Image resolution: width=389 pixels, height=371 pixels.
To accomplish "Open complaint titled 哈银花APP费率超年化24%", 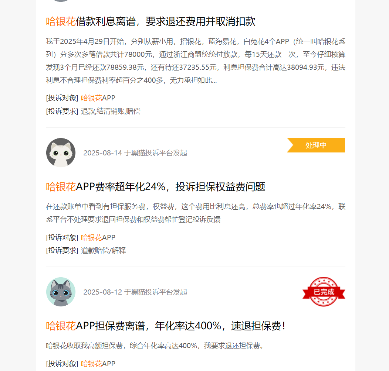I will coord(156,187).
